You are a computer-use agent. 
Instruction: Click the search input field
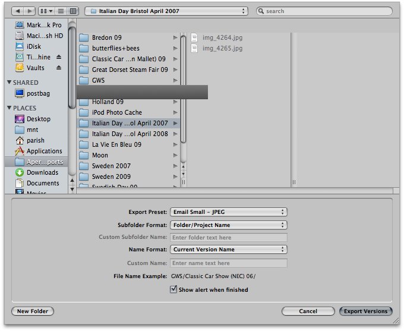coord(324,11)
